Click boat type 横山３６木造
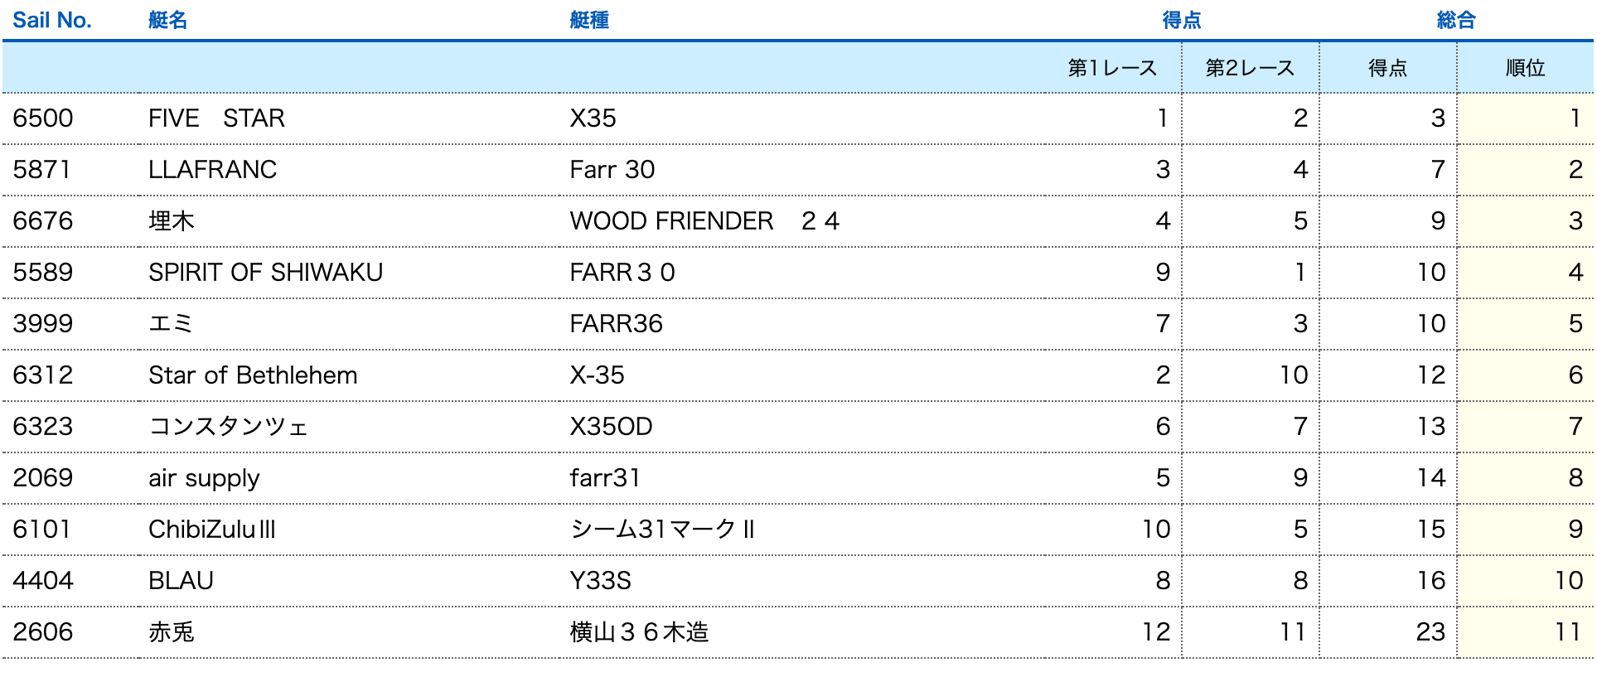Screen dimensions: 1597x682 coord(639,632)
